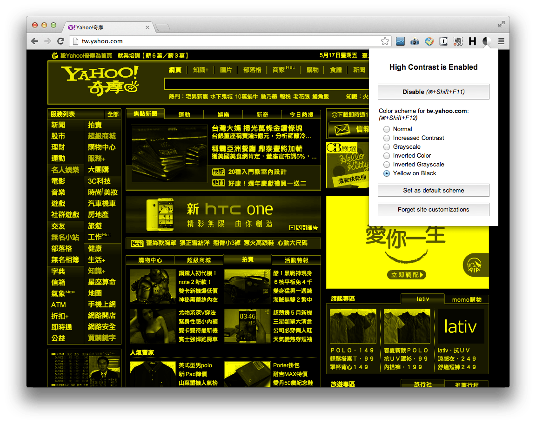This screenshot has height=424, width=536.
Task: Open the camera screenshot extension icon
Action: tap(415, 41)
